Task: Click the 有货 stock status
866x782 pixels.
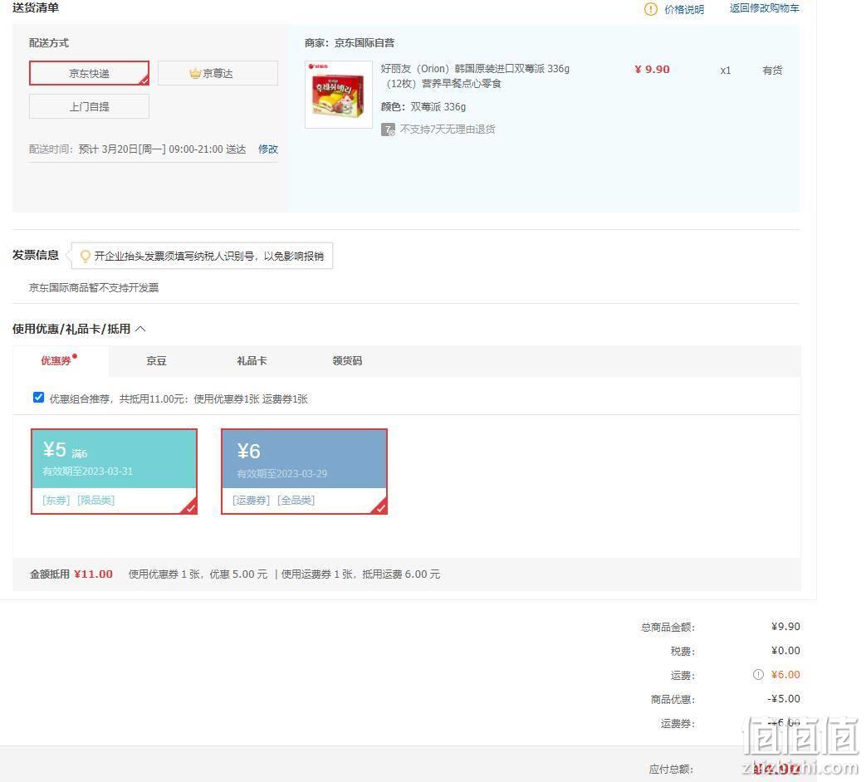Action: (772, 70)
